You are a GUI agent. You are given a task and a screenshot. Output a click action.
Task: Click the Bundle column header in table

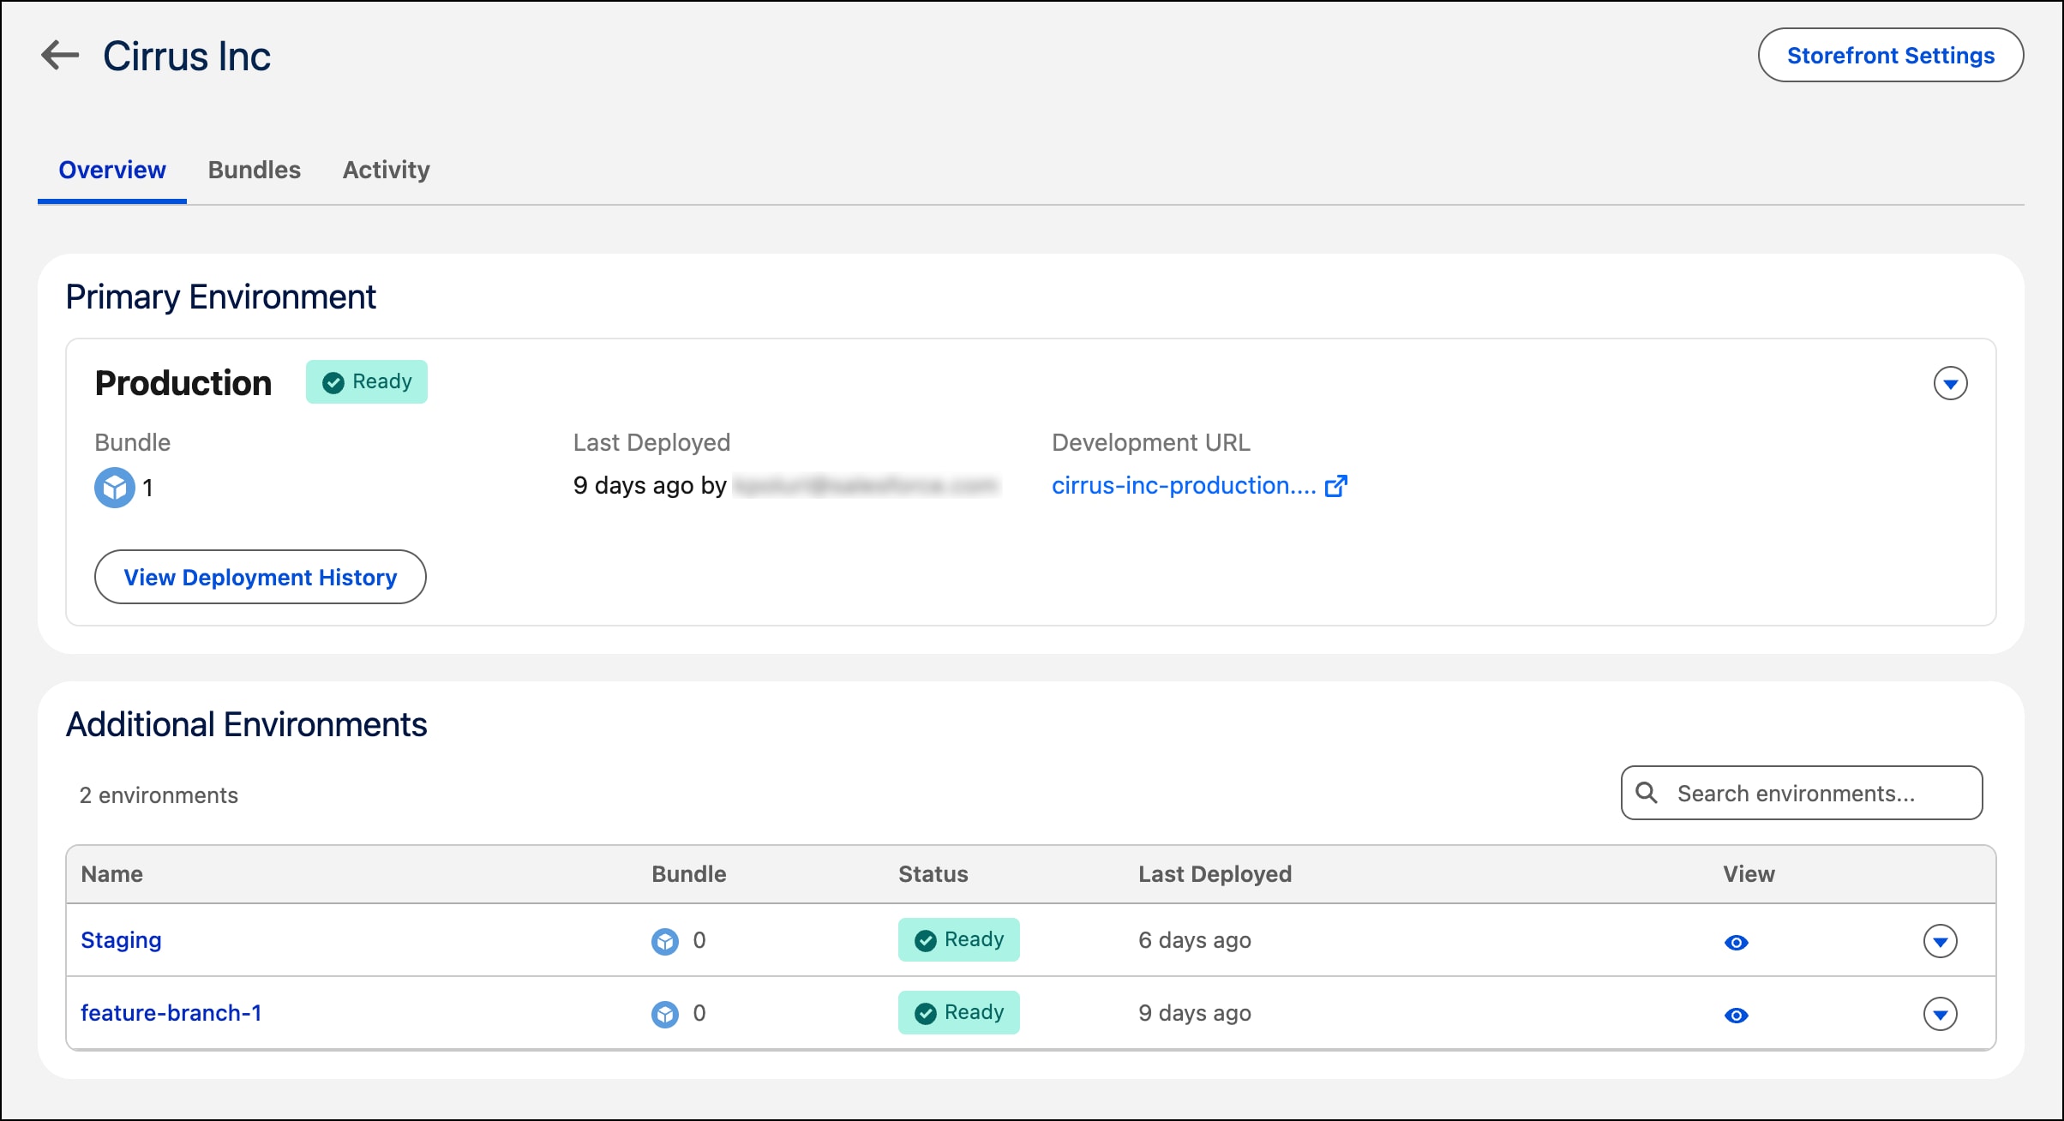coord(689,874)
